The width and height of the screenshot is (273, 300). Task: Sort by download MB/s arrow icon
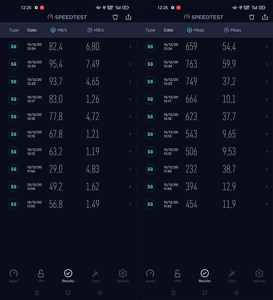click(x=53, y=30)
